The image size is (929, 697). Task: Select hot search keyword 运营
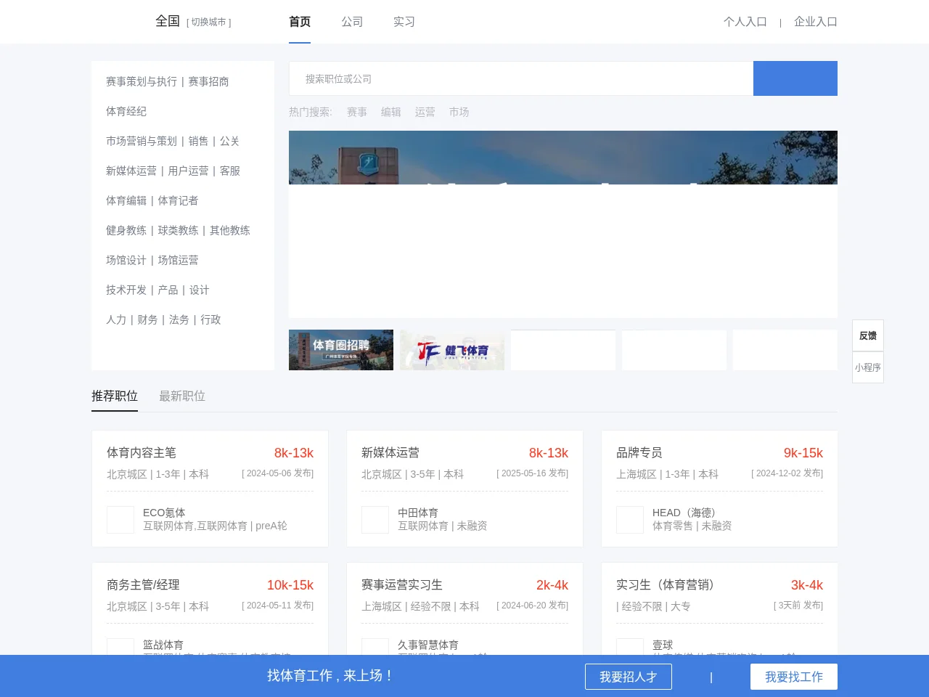point(425,112)
